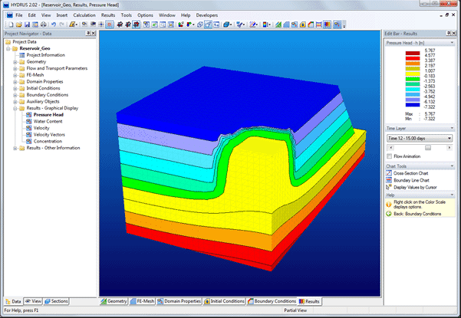Open the Water Content results icon
The height and width of the screenshot is (318, 461).
(x=28, y=121)
